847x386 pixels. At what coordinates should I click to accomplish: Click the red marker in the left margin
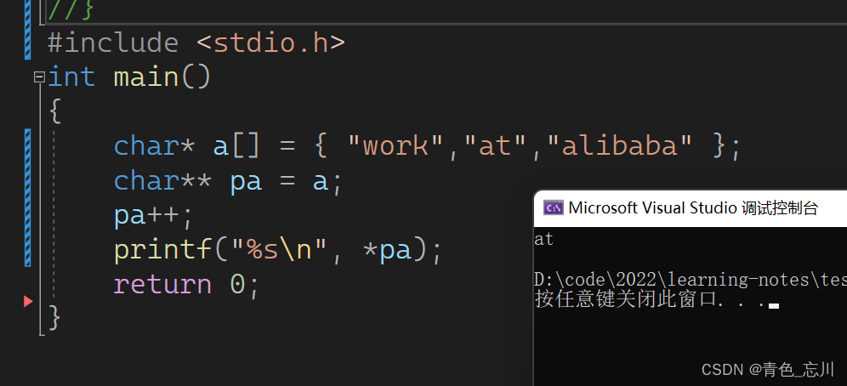(28, 301)
